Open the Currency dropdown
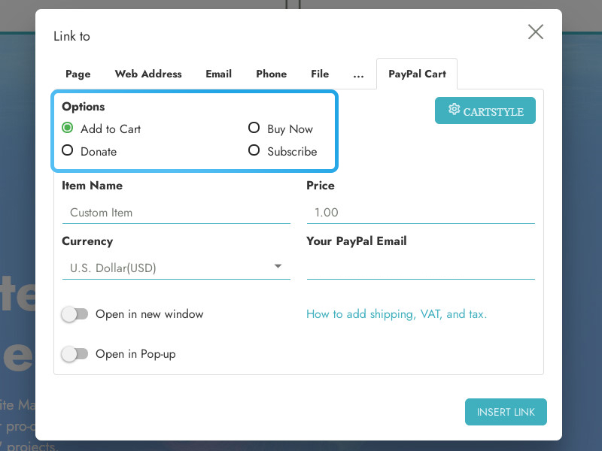Screen dimensions: 602x451 pyautogui.click(x=278, y=265)
